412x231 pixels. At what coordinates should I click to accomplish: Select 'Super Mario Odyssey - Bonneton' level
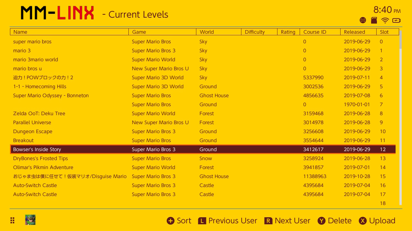(203, 95)
